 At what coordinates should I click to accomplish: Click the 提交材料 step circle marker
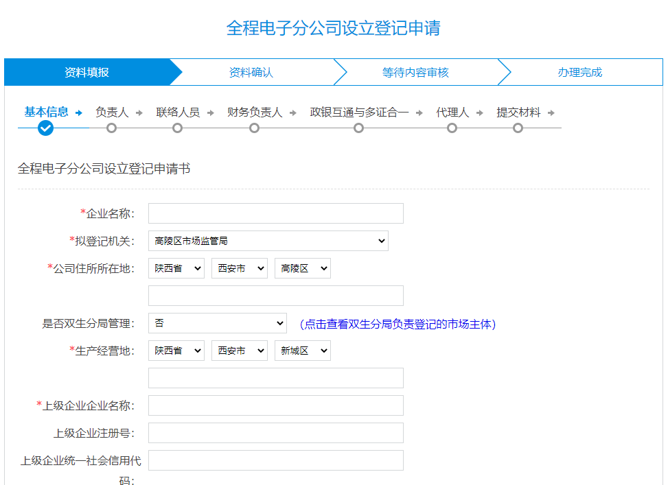518,128
